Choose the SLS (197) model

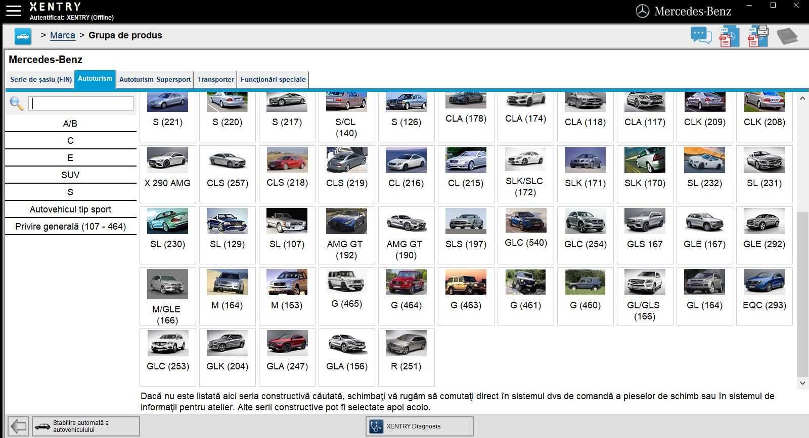coord(466,235)
